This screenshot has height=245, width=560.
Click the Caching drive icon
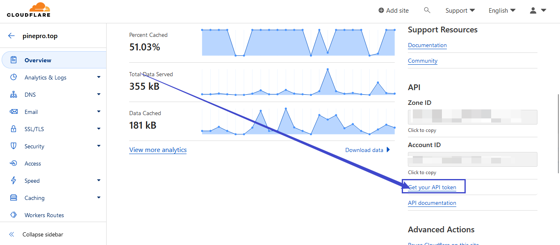(14, 198)
